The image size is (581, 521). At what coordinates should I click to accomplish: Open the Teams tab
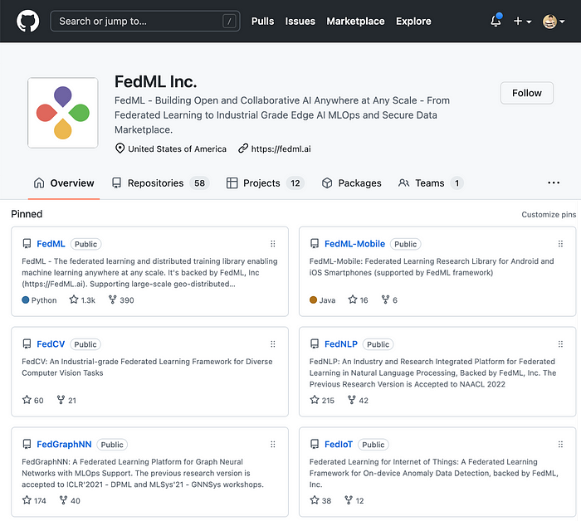pyautogui.click(x=431, y=183)
